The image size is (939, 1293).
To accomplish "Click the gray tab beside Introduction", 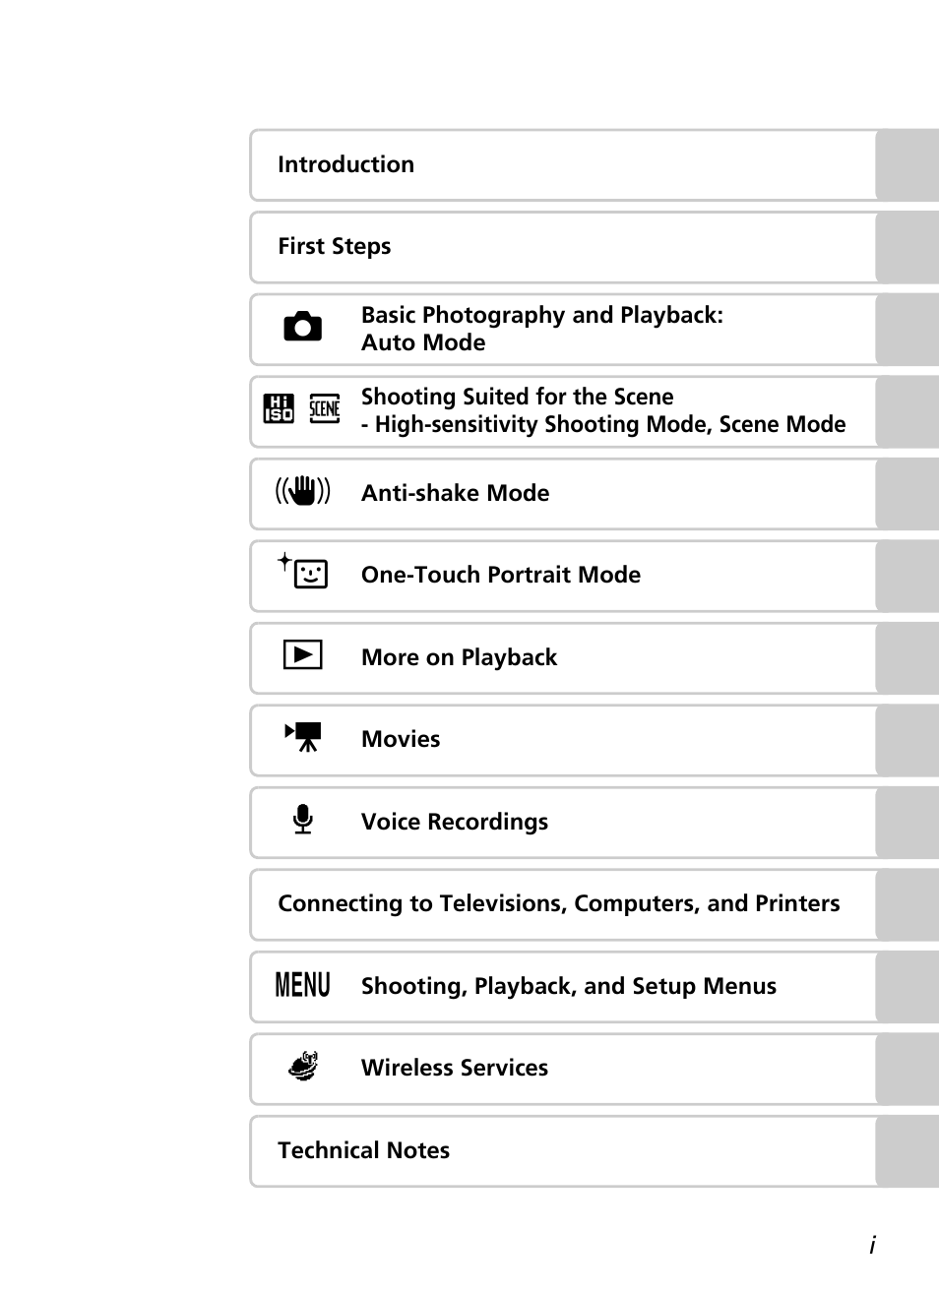I will [x=907, y=164].
